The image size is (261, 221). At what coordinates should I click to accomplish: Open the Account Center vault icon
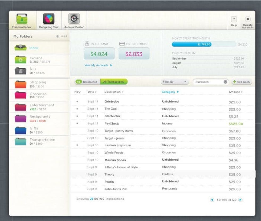click(x=74, y=19)
